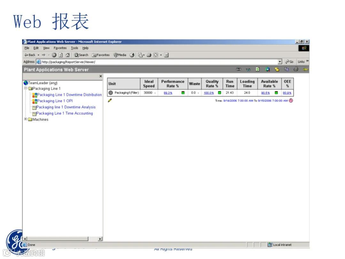This screenshot has width=345, height=259.
Task: Click the browser Print toolbar icon
Action: click(149, 55)
